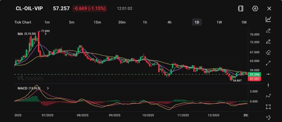Select the zigzag polyline drawing tool
This screenshot has height=122, width=282.
(x=268, y=96)
